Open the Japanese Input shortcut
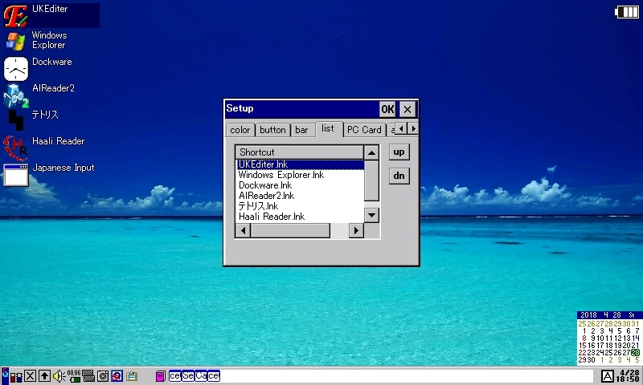This screenshot has width=643, height=385. click(x=16, y=175)
